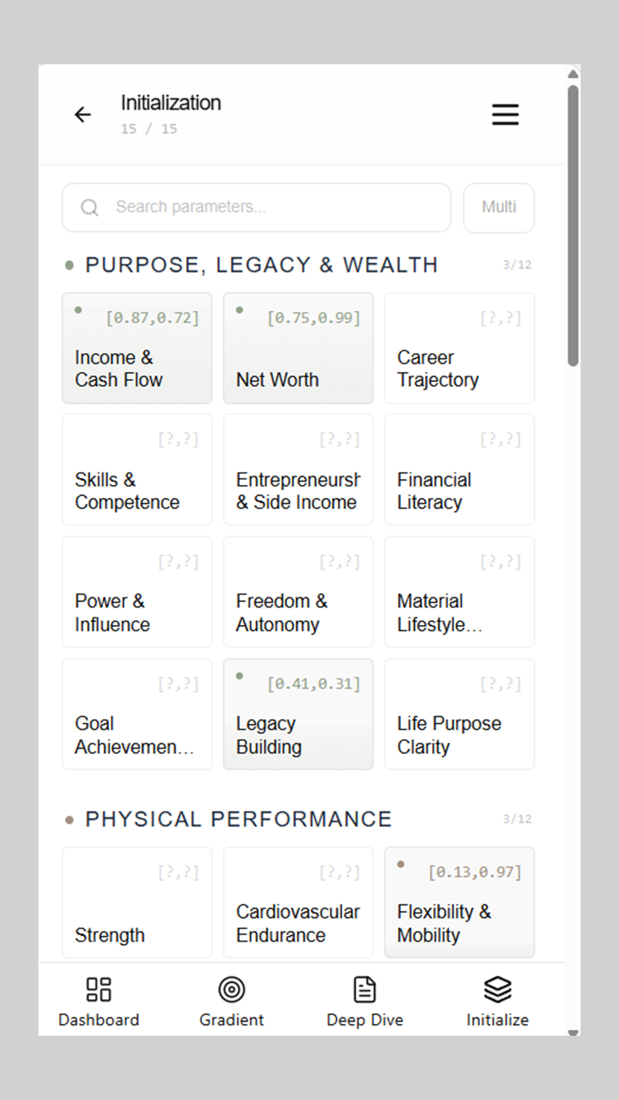Select the Freedom & Autonomy parameter
The image size is (619, 1100).
298,592
